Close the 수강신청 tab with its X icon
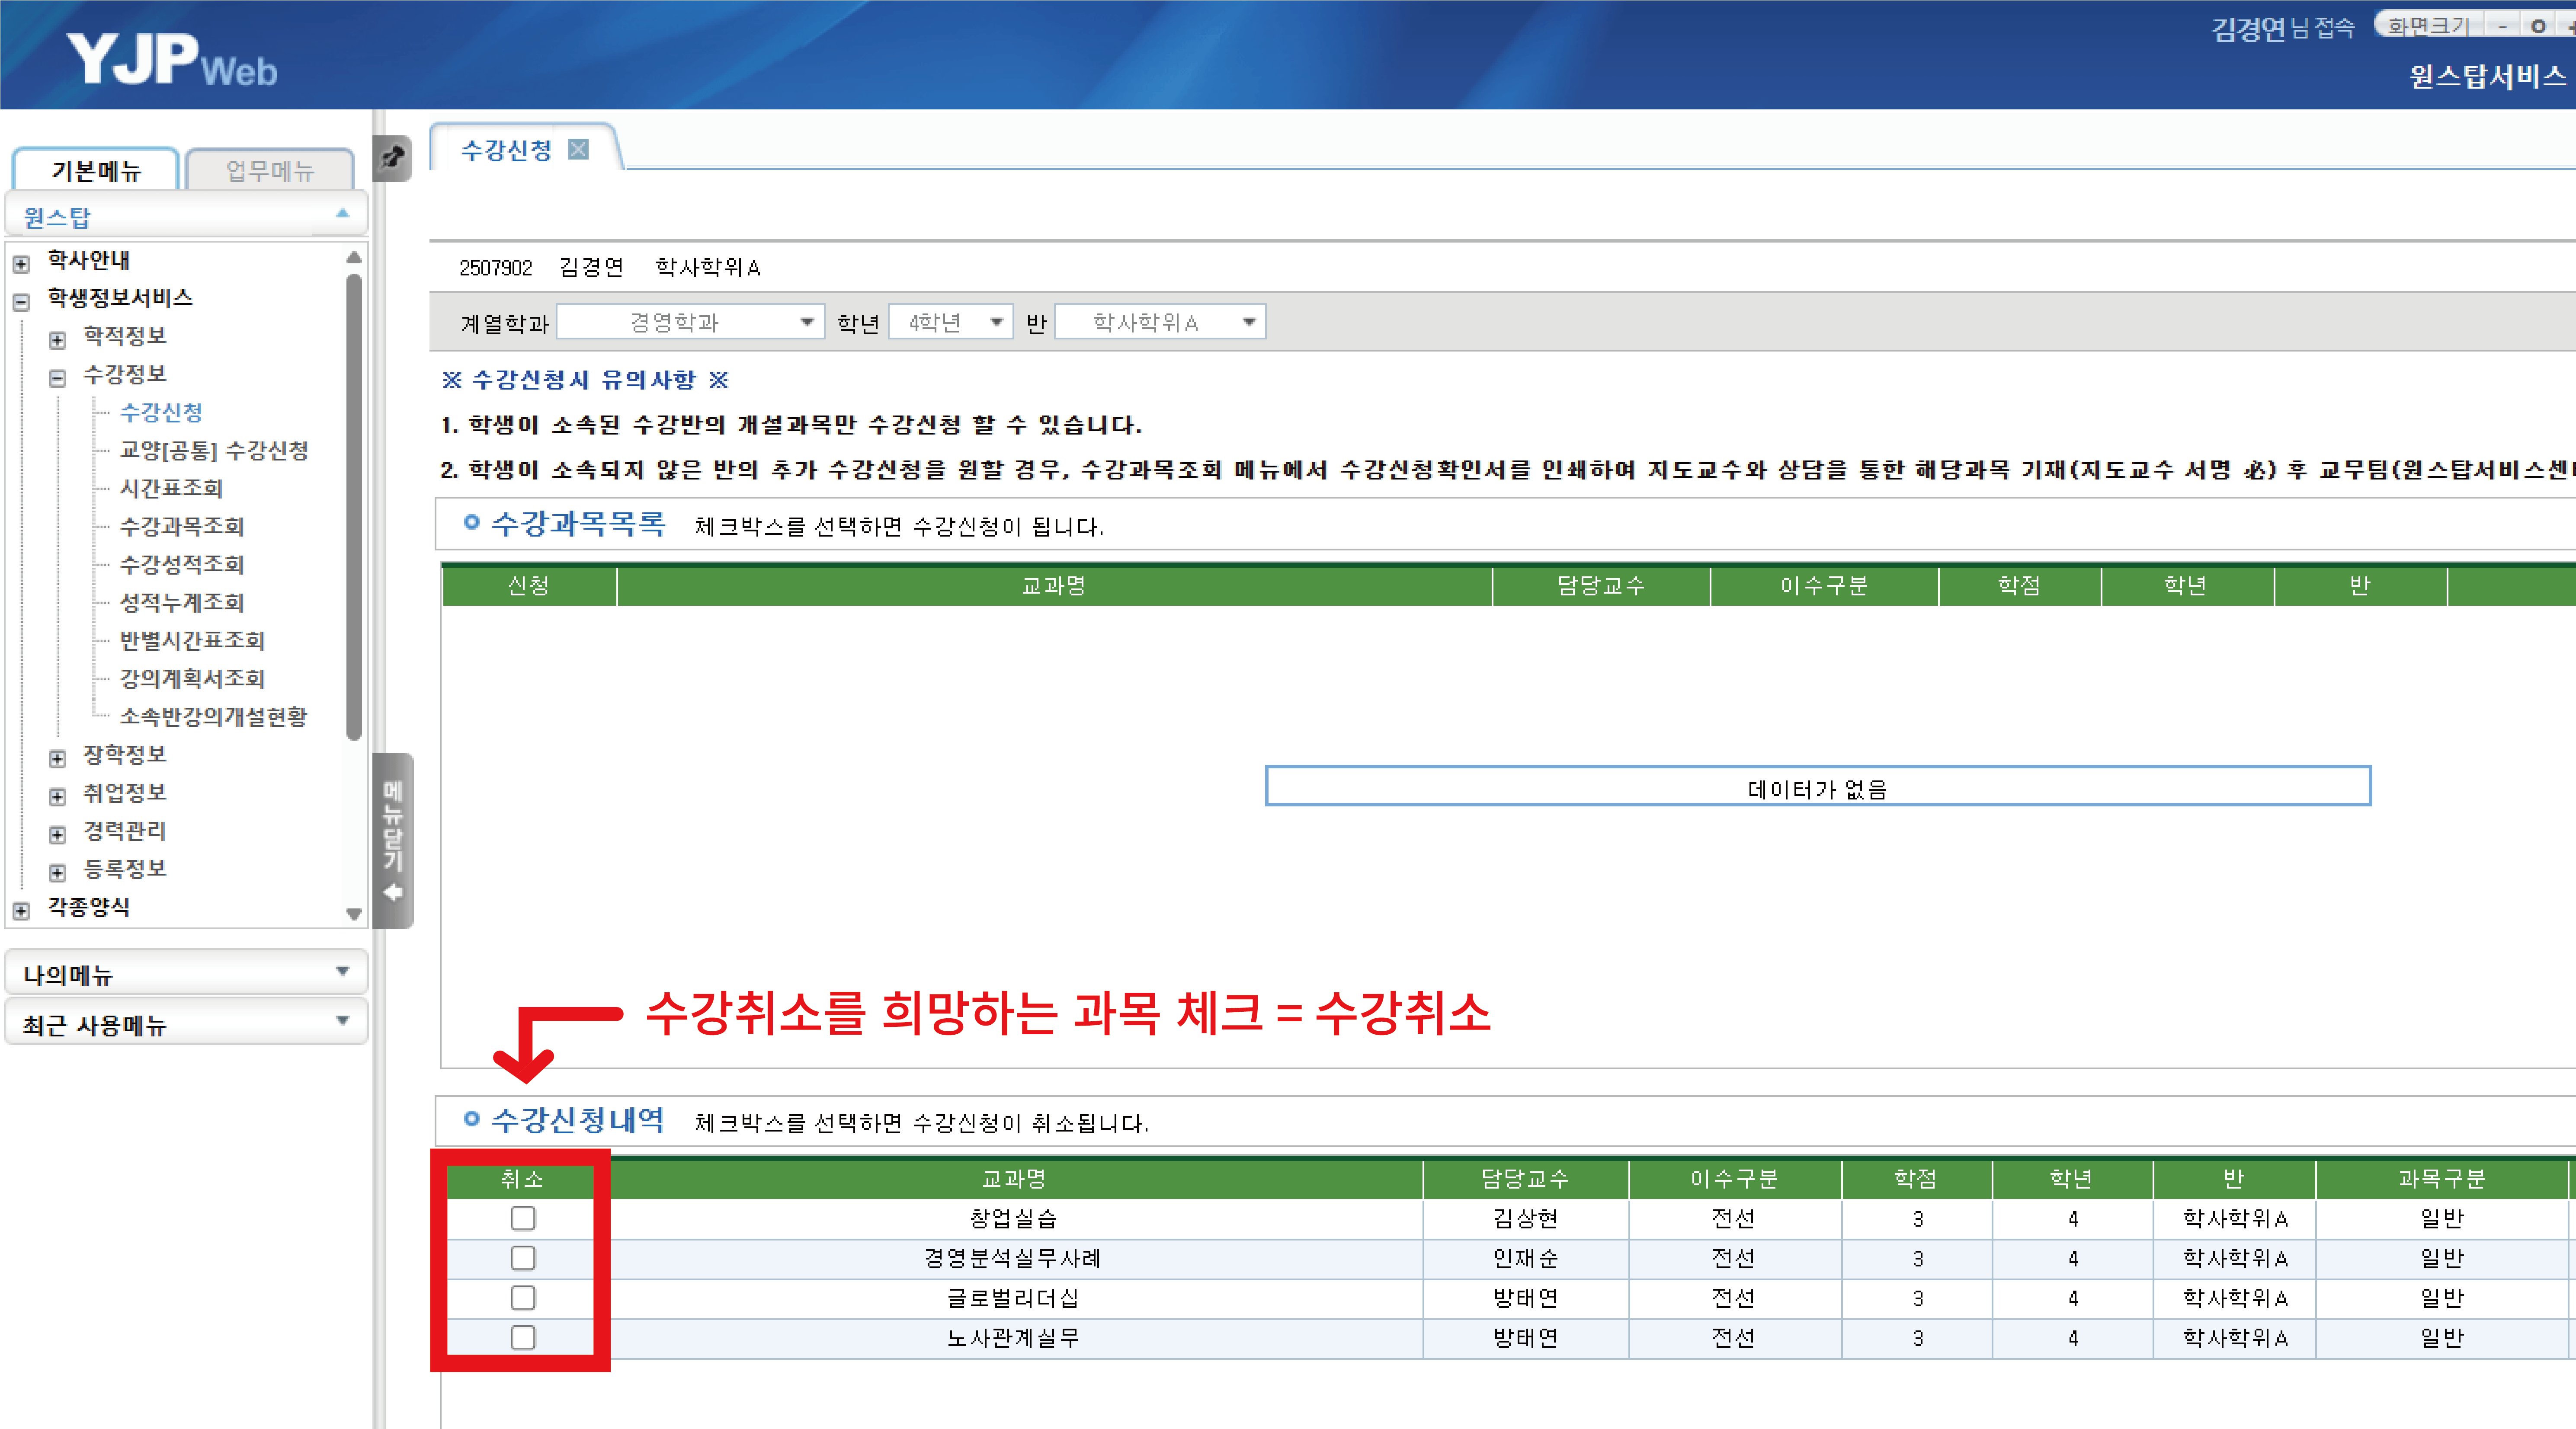2576x1429 pixels. tap(578, 150)
